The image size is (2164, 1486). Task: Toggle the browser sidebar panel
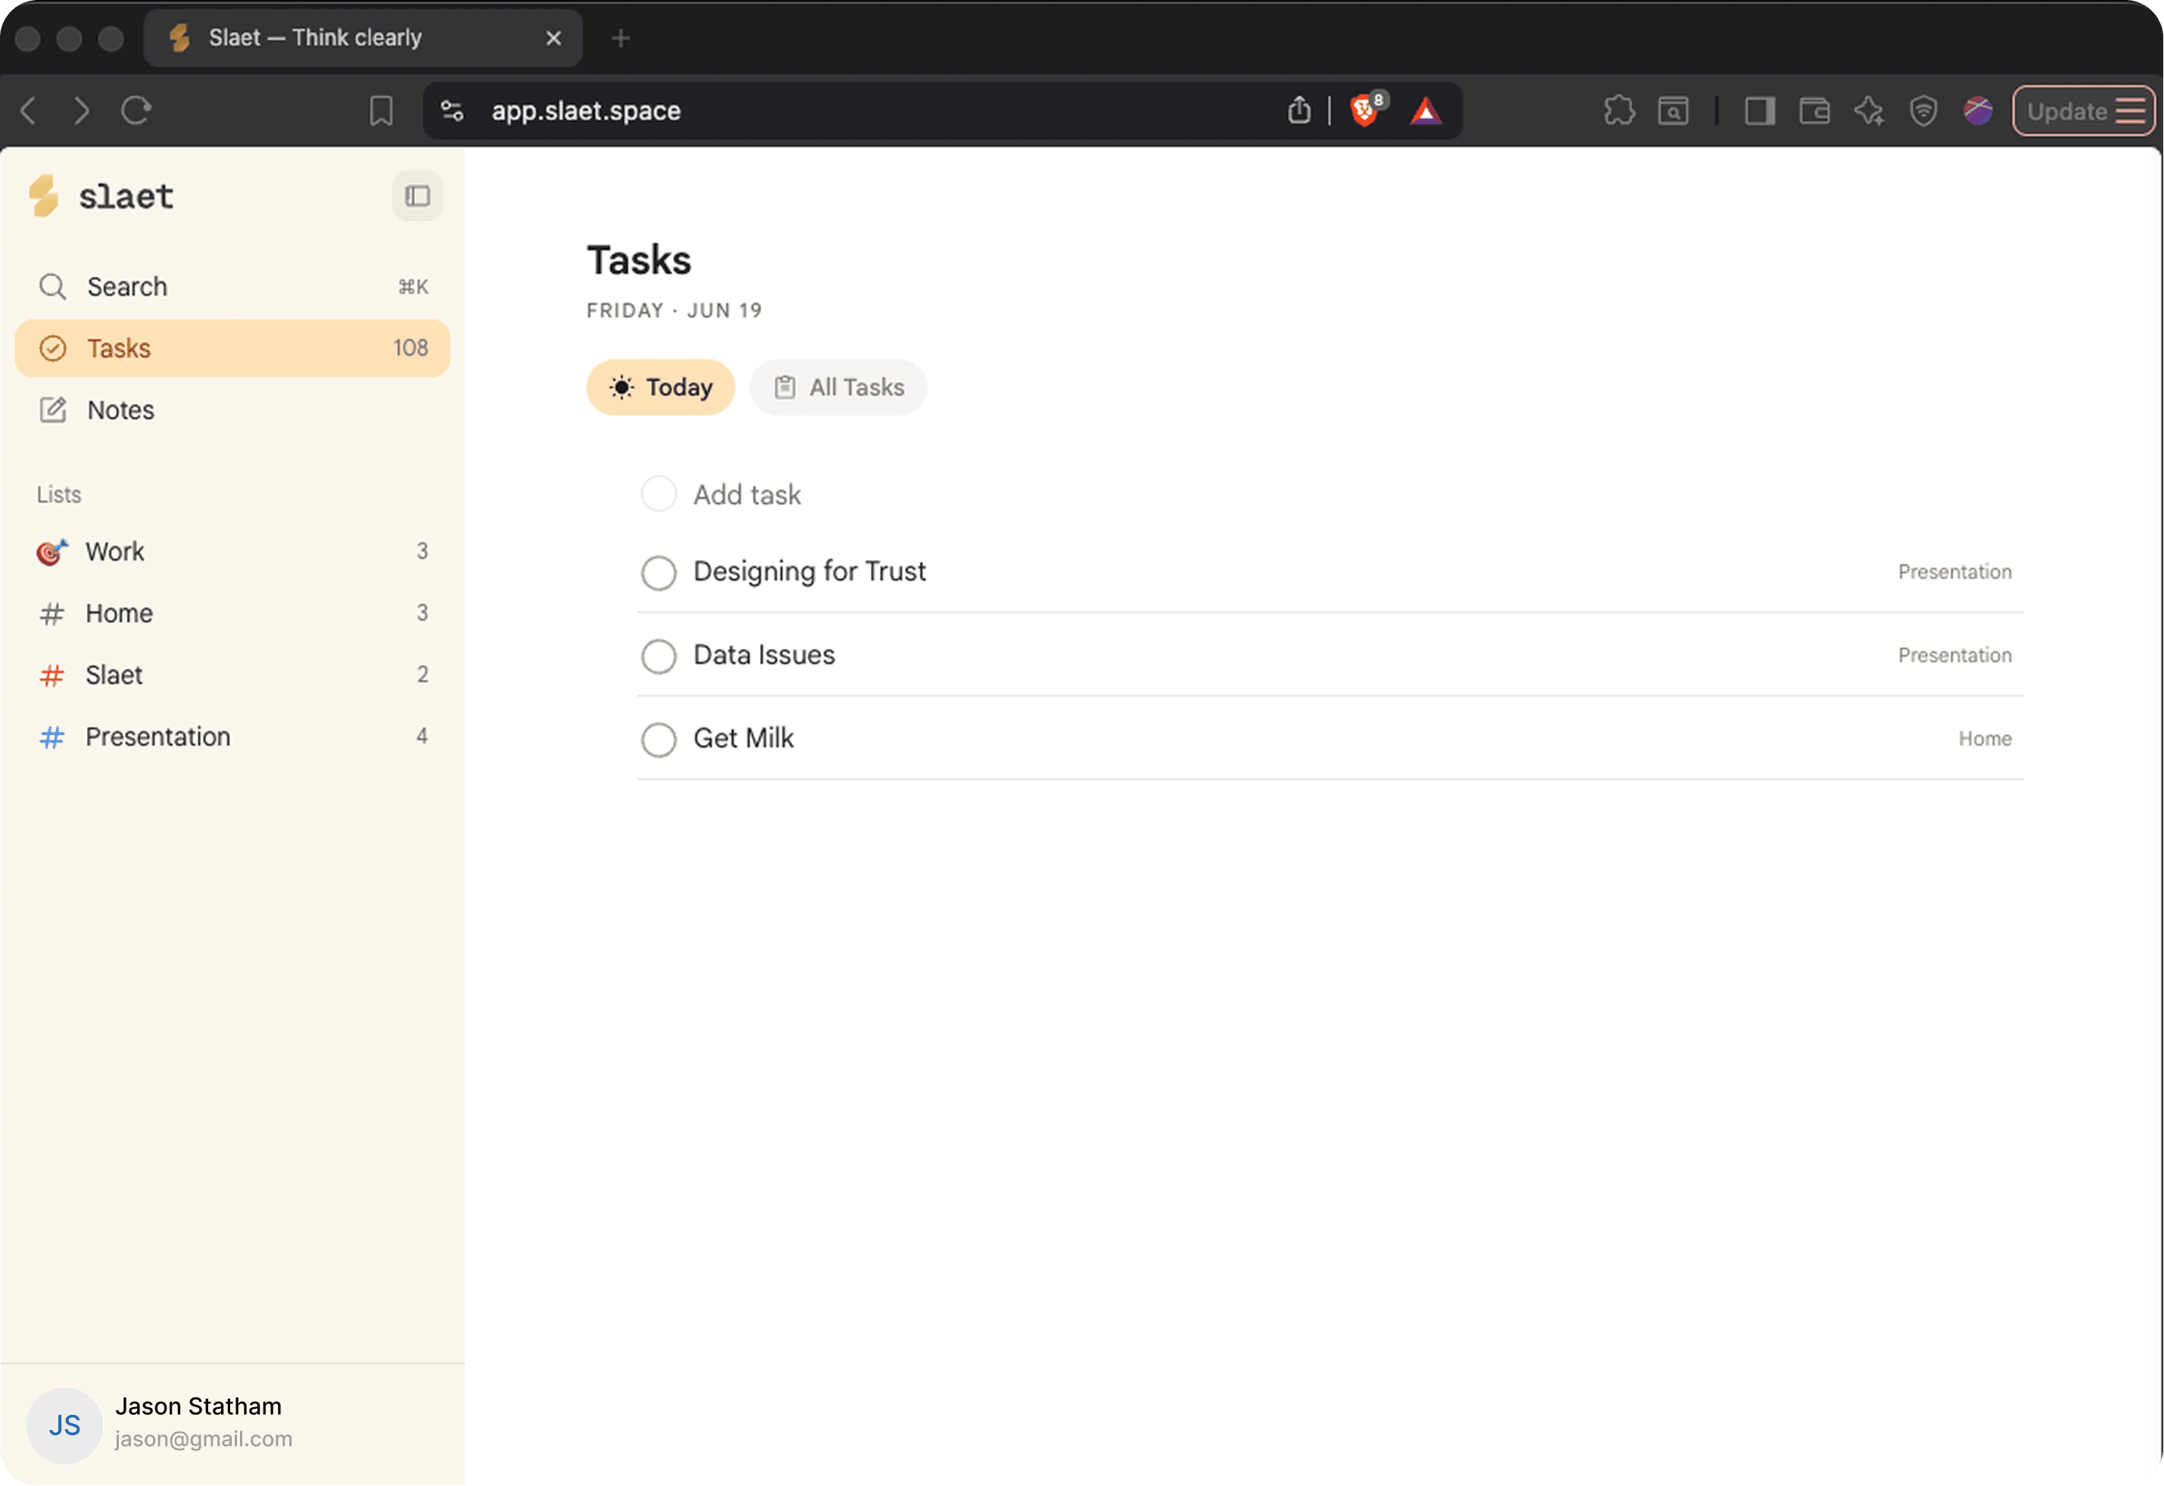tap(1759, 111)
